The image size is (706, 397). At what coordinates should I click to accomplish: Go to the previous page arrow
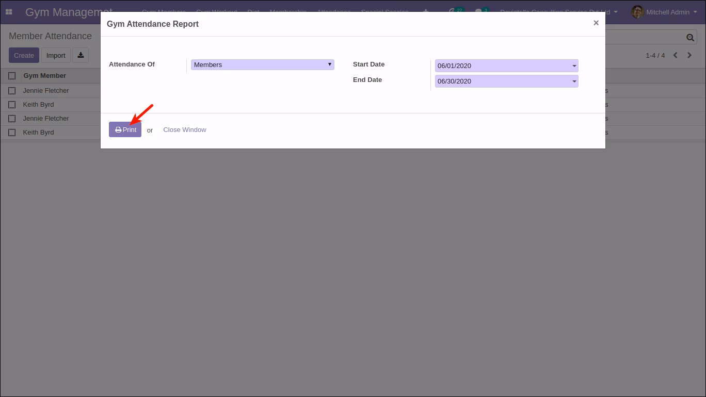(675, 55)
